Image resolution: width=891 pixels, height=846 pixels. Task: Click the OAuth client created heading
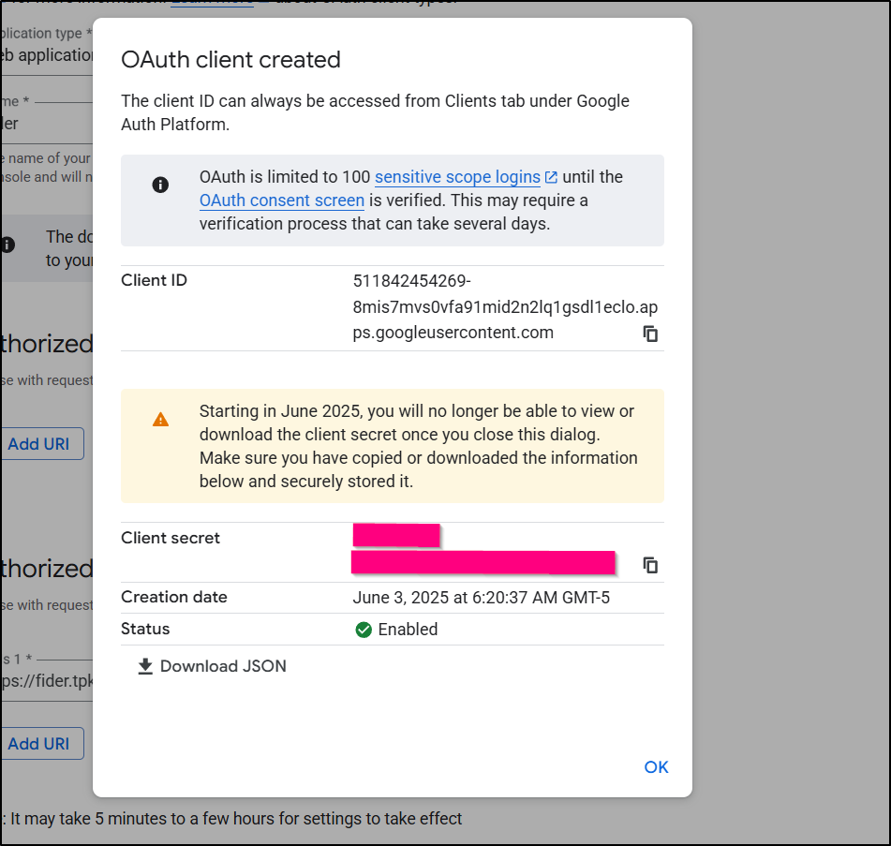[230, 60]
